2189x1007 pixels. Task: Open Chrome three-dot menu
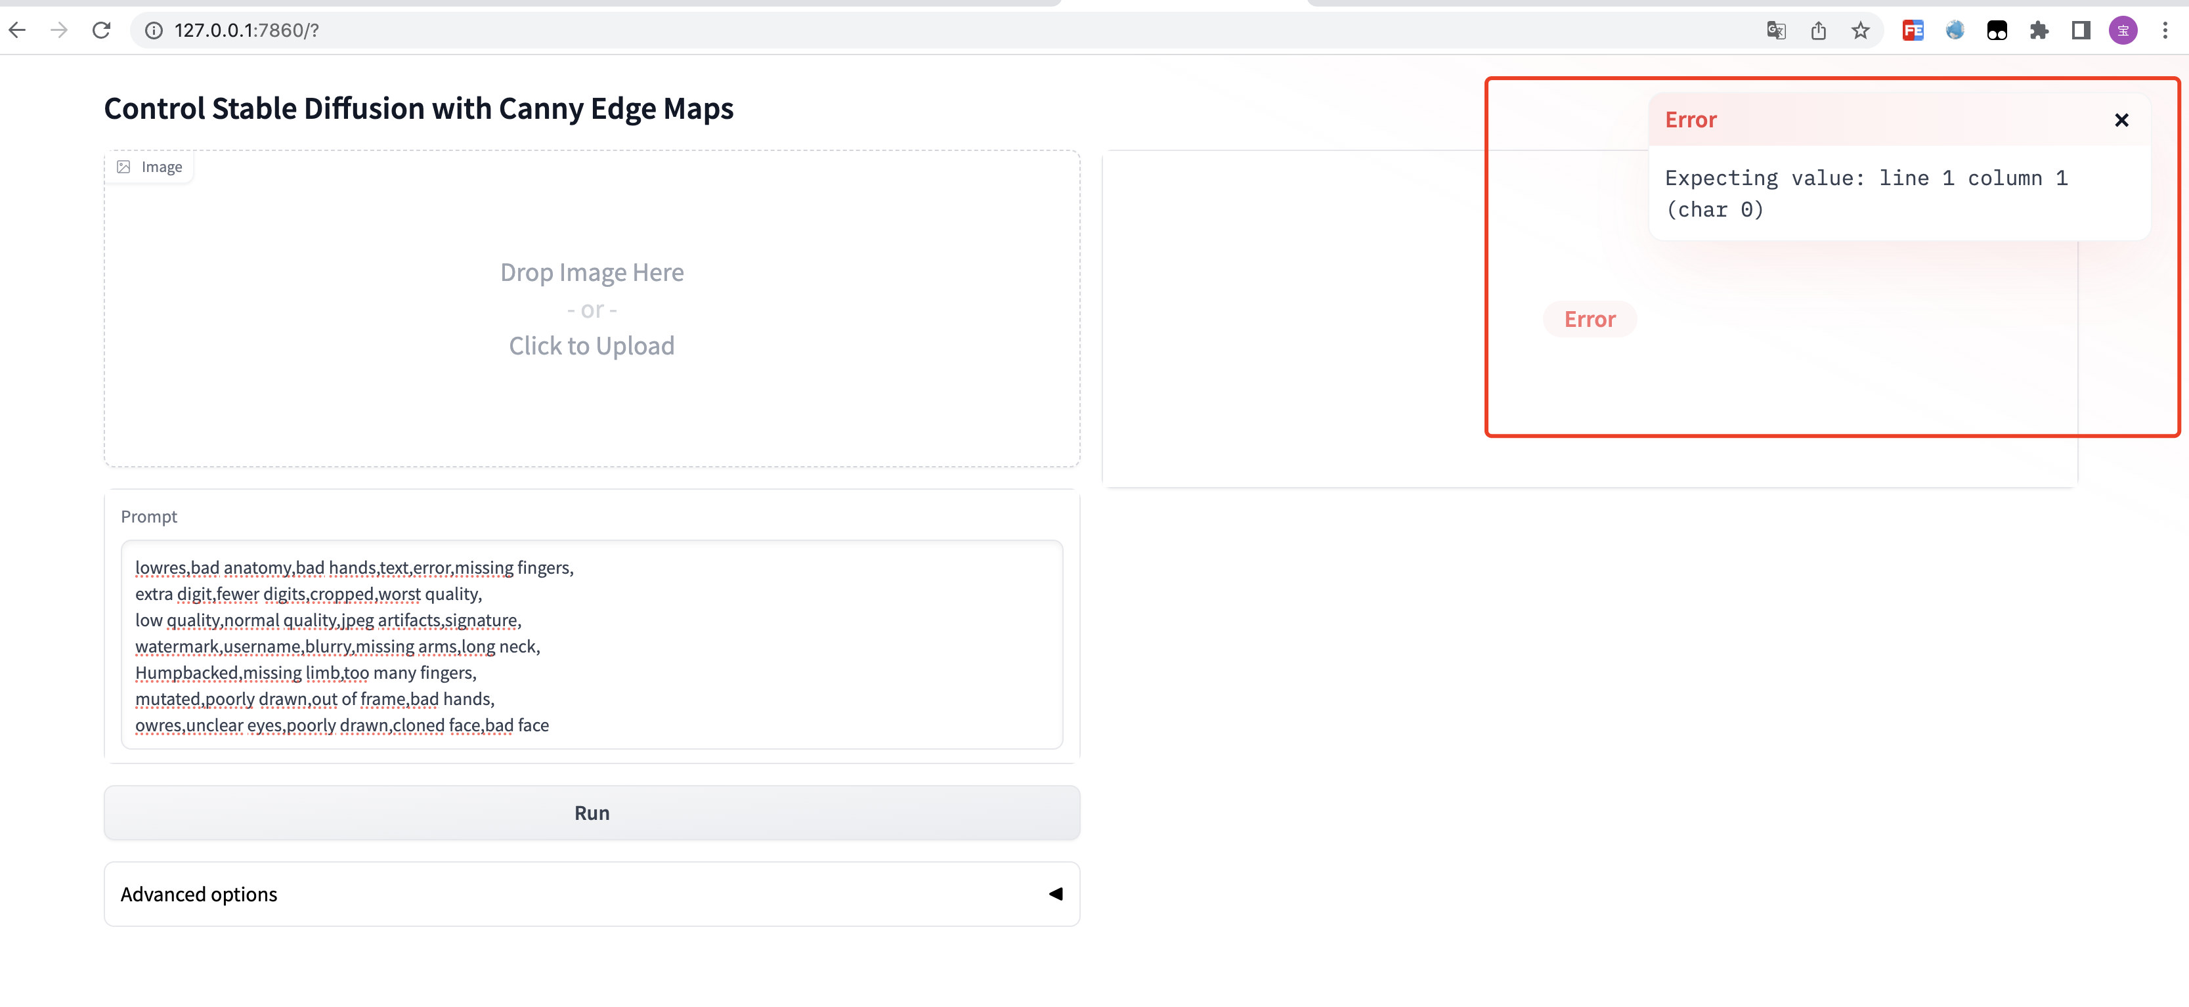2165,31
